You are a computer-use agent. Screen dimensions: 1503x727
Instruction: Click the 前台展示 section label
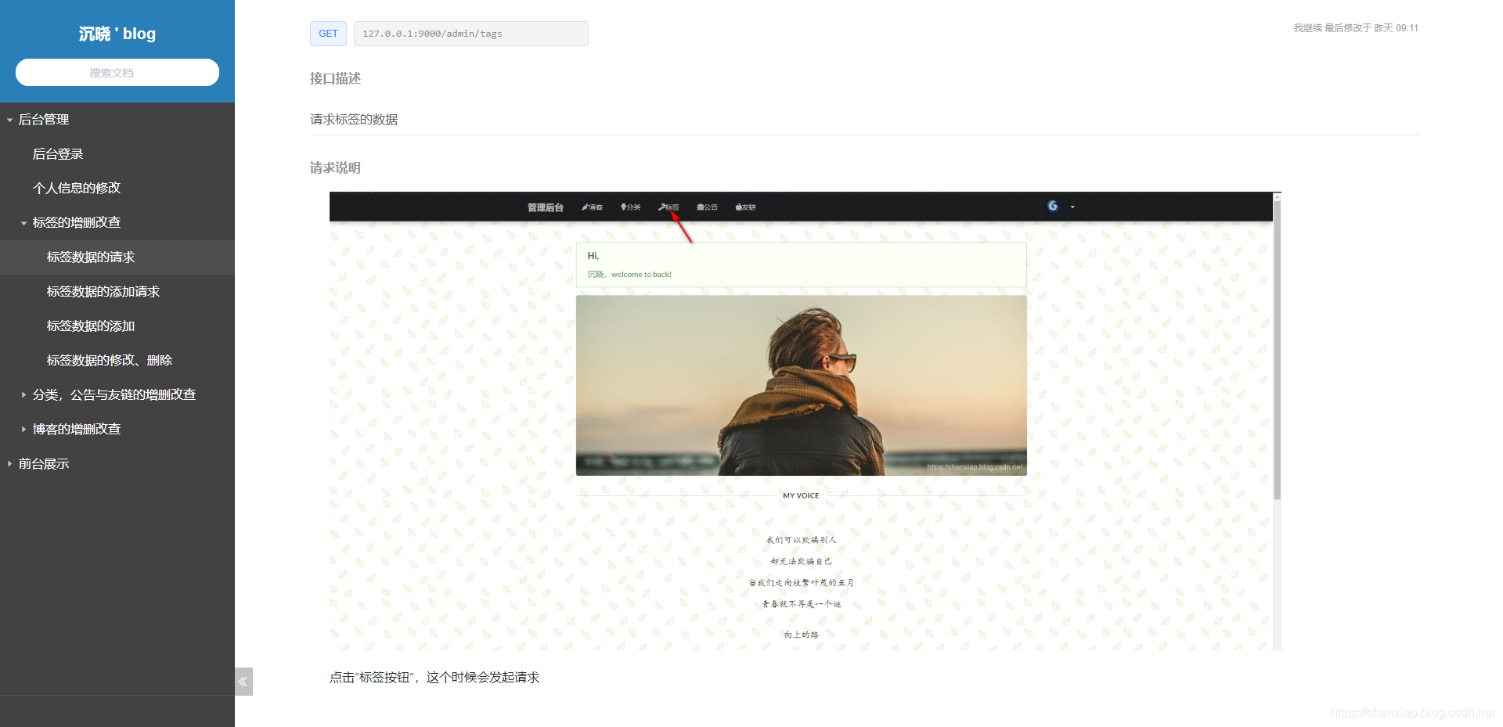pos(44,464)
